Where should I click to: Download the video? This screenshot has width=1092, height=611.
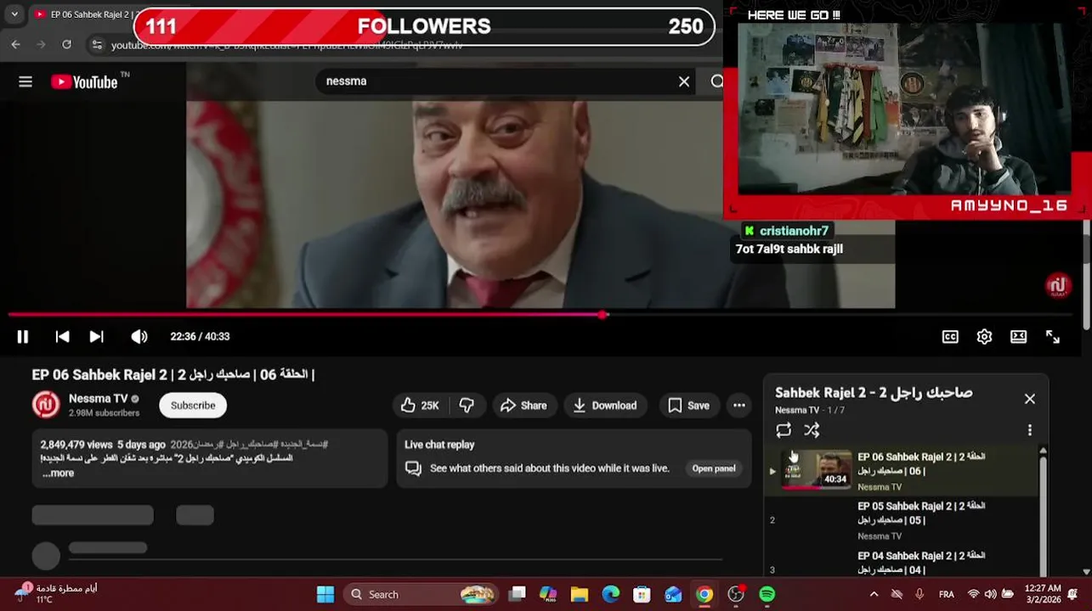(x=605, y=406)
